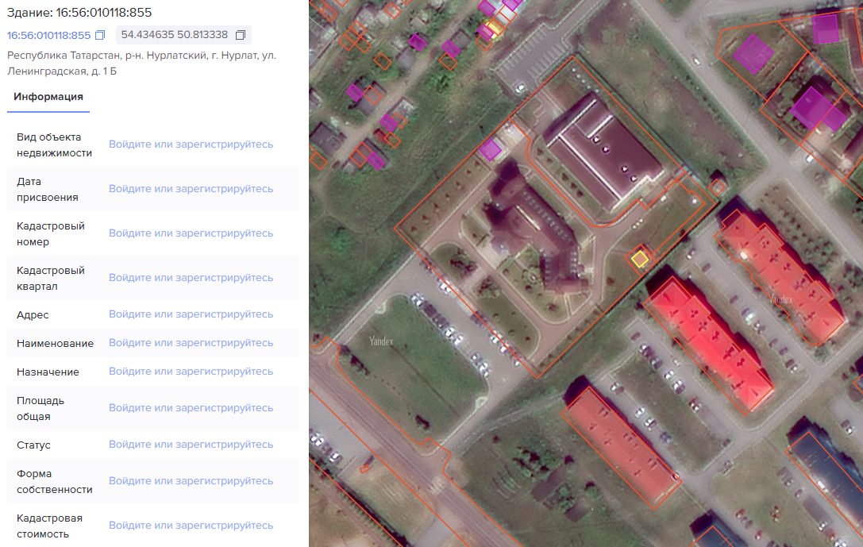Click login link for Назначение row

coord(191,372)
